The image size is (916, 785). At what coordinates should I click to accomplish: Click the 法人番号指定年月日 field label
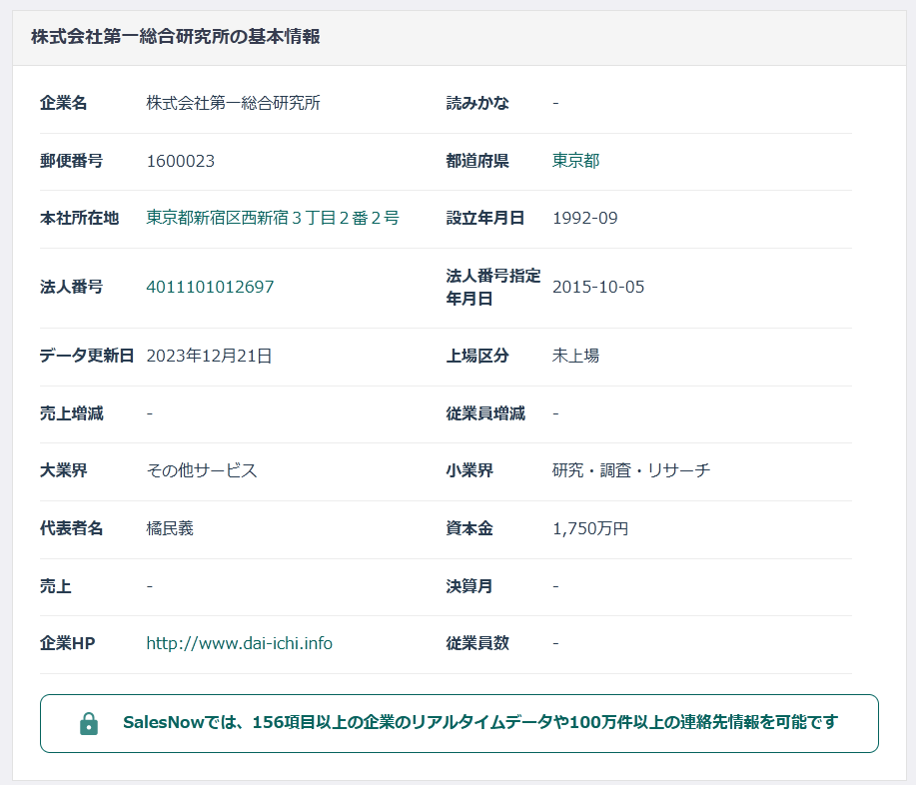[x=492, y=287]
